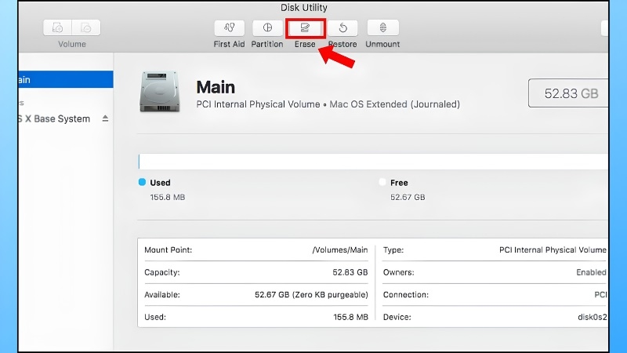Click '52.67 GB (Zero KB purgeable)' value

[311, 295]
